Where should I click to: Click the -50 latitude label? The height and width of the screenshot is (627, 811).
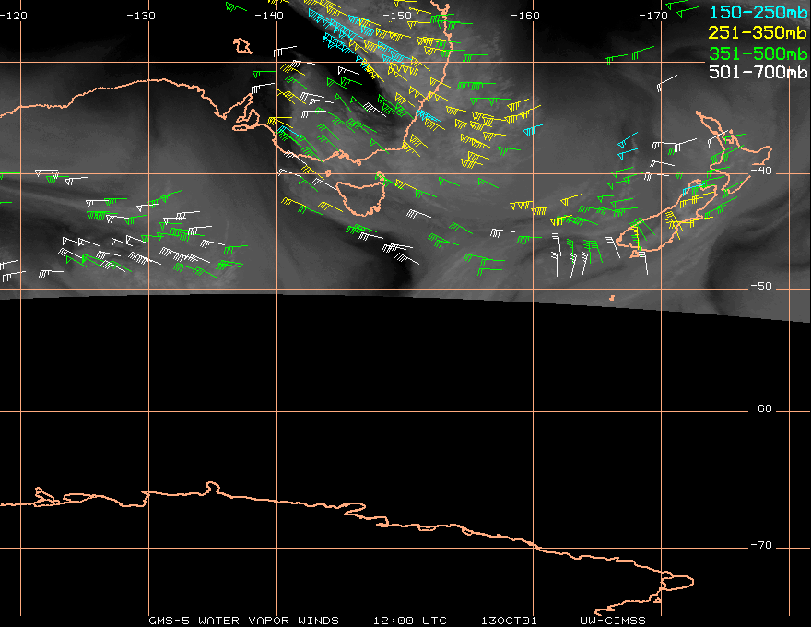[761, 286]
